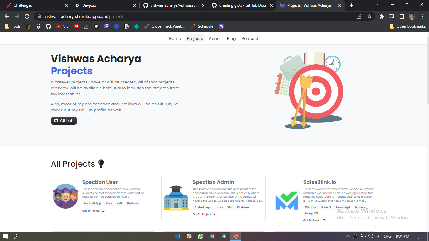
Task: Click Spectian User graduates thumbnail
Action: (x=66, y=196)
